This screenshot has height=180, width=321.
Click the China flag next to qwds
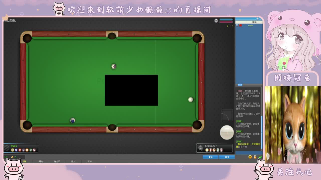[240, 25]
